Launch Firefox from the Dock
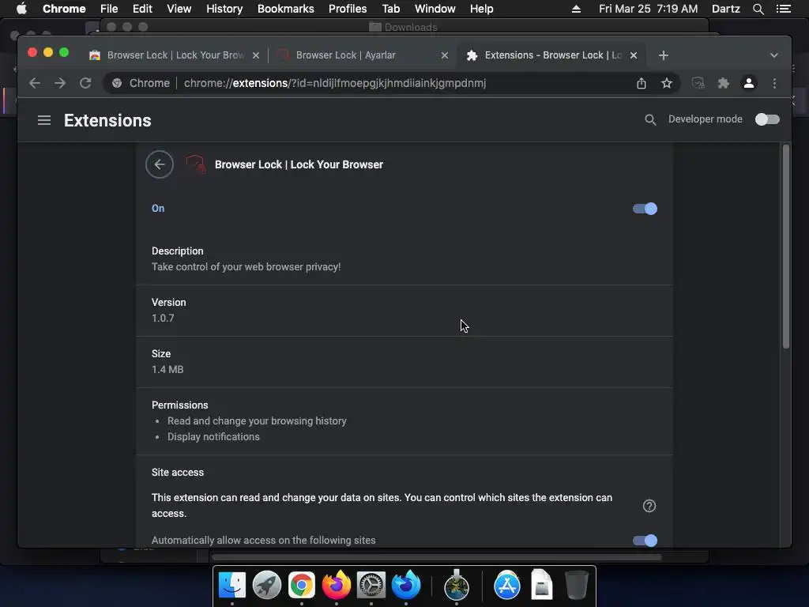Viewport: 809px width, 607px height. (337, 585)
